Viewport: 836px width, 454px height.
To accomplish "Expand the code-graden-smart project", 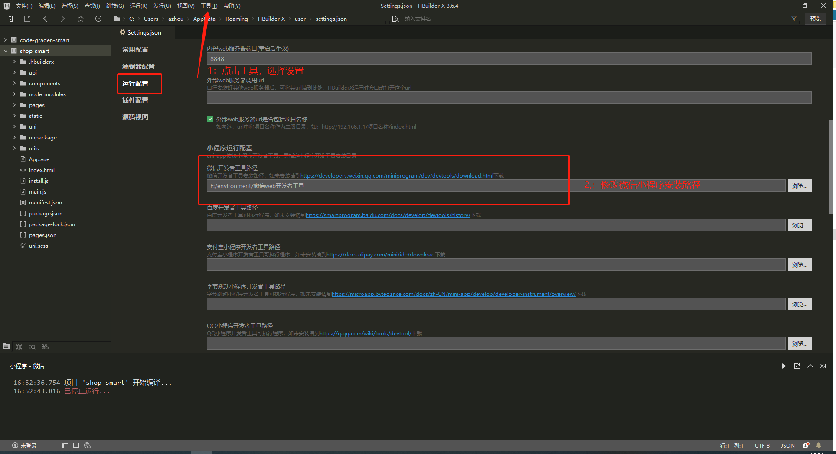I will (5, 40).
